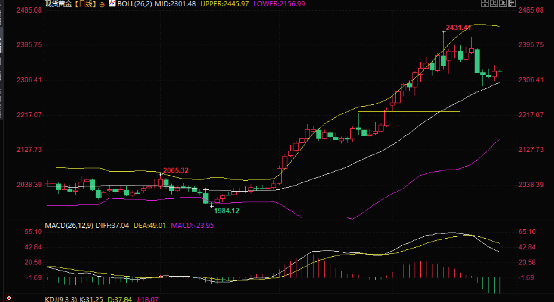Viewport: 554px width, 302px height.
Task: Click the jump-to-start range icon
Action: coord(494,3)
